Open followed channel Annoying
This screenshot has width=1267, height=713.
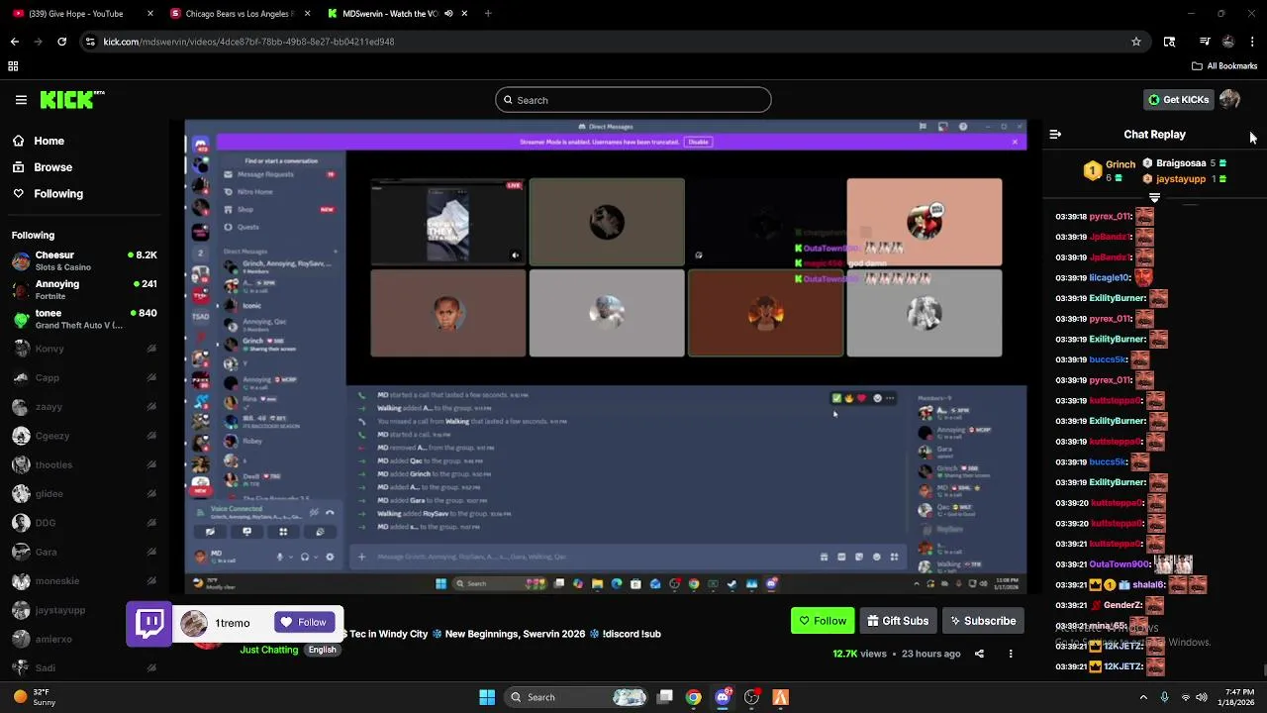[84, 290]
